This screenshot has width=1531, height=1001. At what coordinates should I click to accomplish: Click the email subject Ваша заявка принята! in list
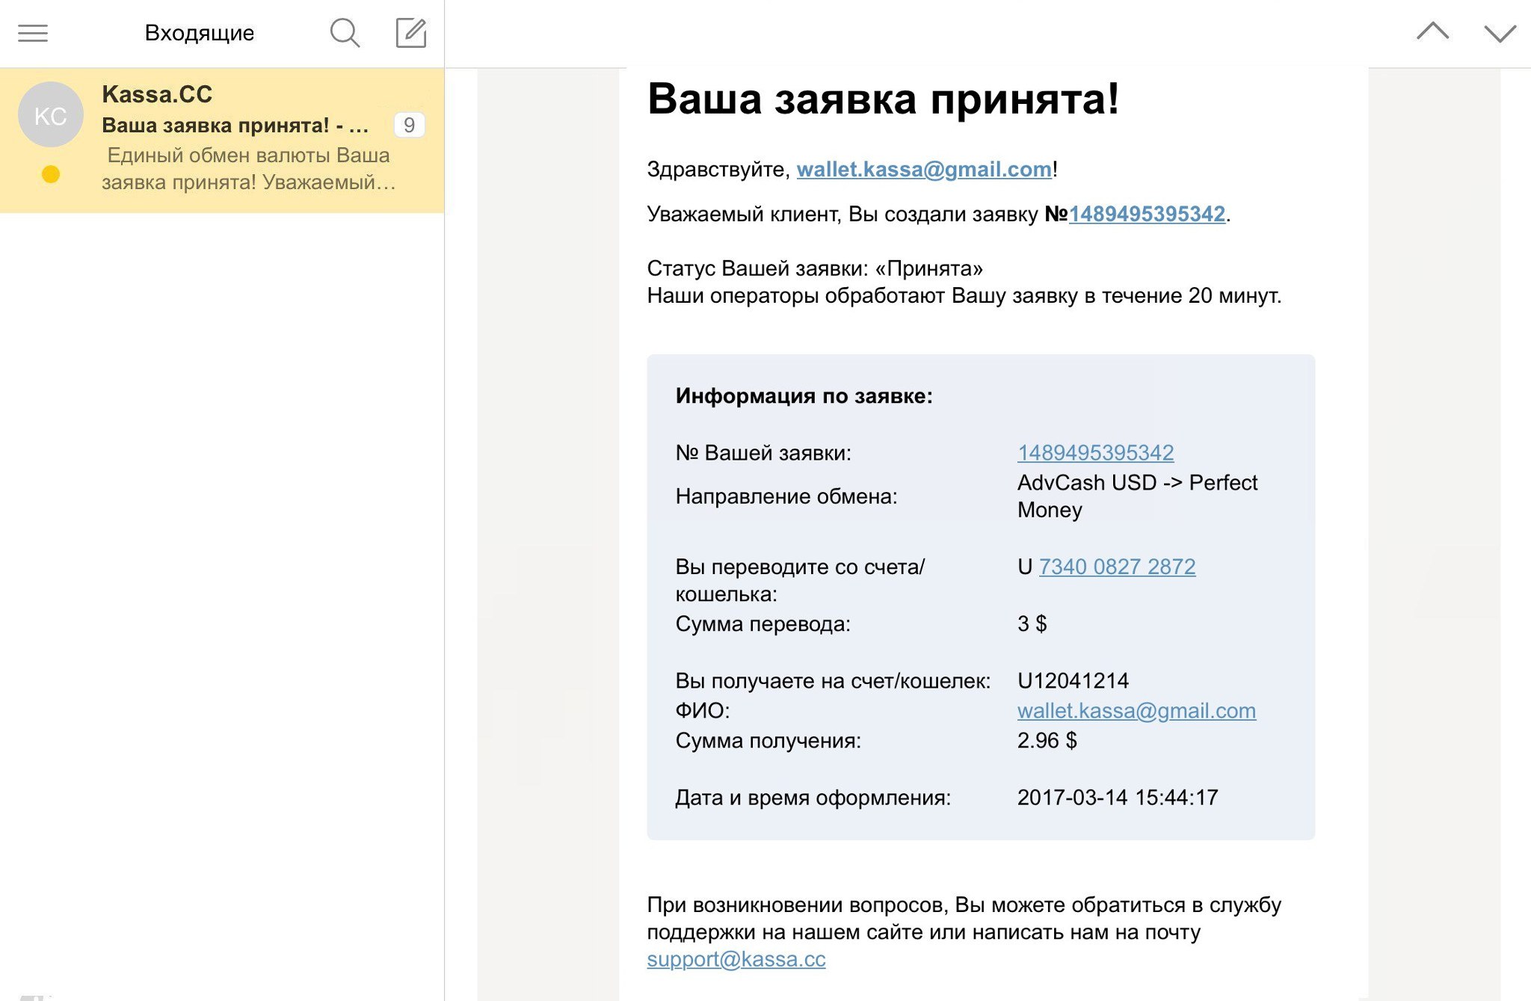tap(215, 126)
